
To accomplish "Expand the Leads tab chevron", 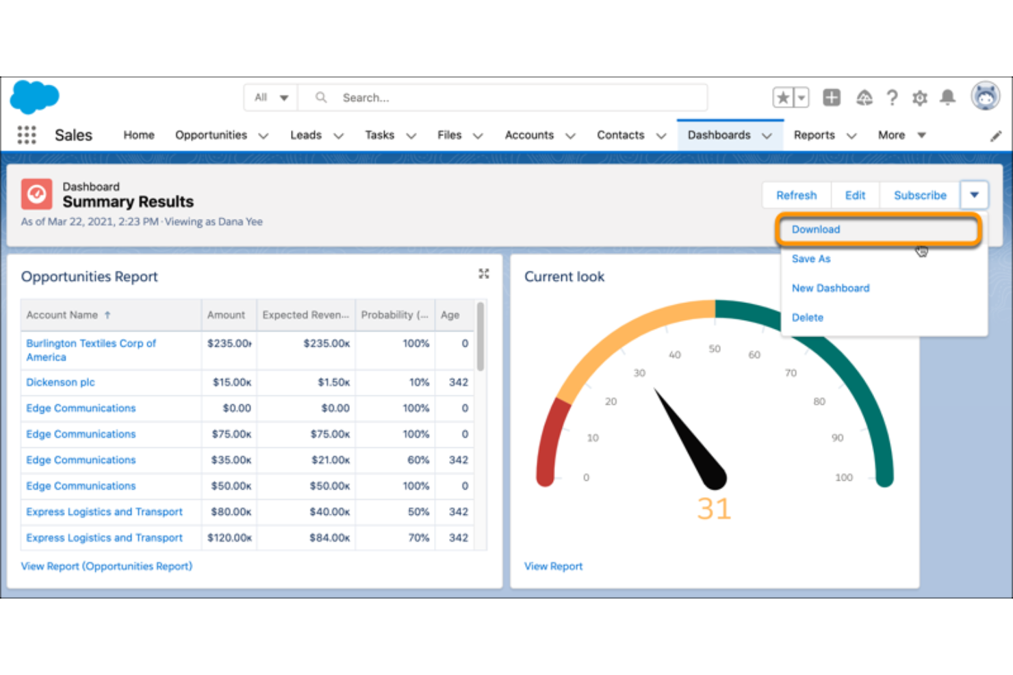I will pos(338,135).
